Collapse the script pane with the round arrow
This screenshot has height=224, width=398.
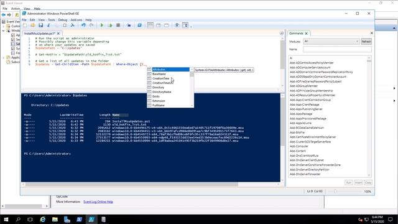[x=282, y=33]
